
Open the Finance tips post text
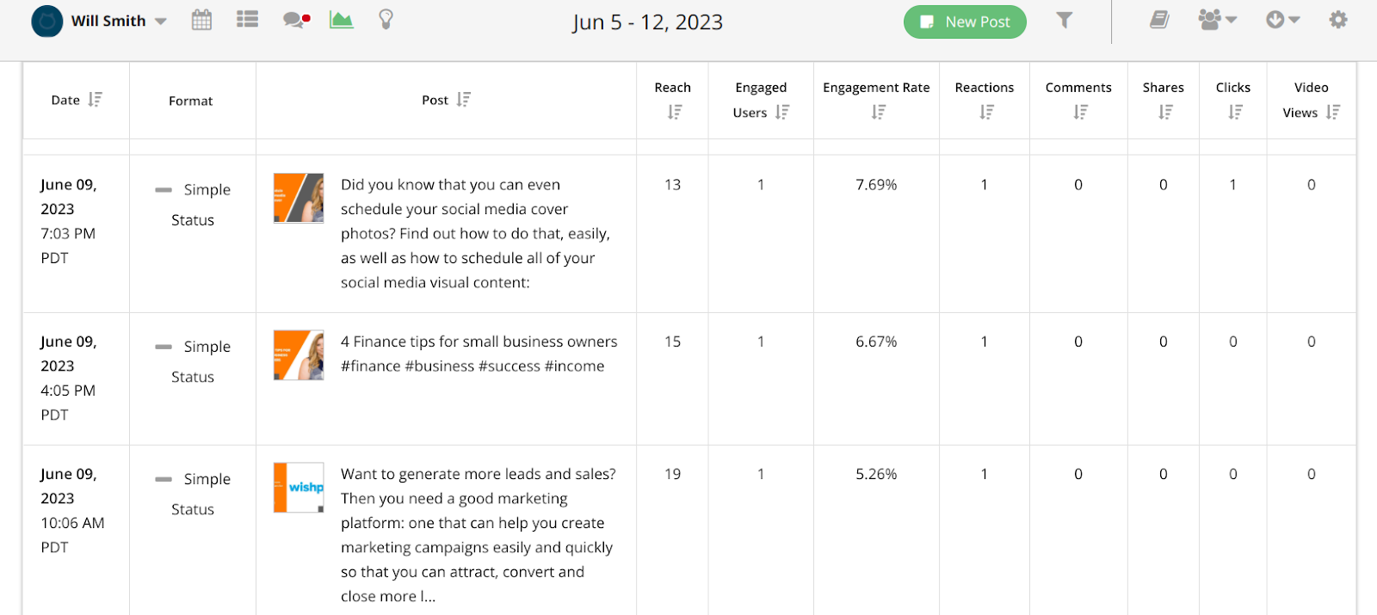(x=479, y=354)
